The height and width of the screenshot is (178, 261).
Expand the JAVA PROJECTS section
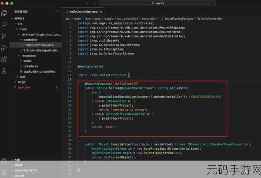(25, 170)
